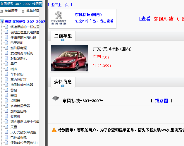184x146 pixels.
Task: Click the 特别提示 SVG notice text
Action: coord(121,130)
